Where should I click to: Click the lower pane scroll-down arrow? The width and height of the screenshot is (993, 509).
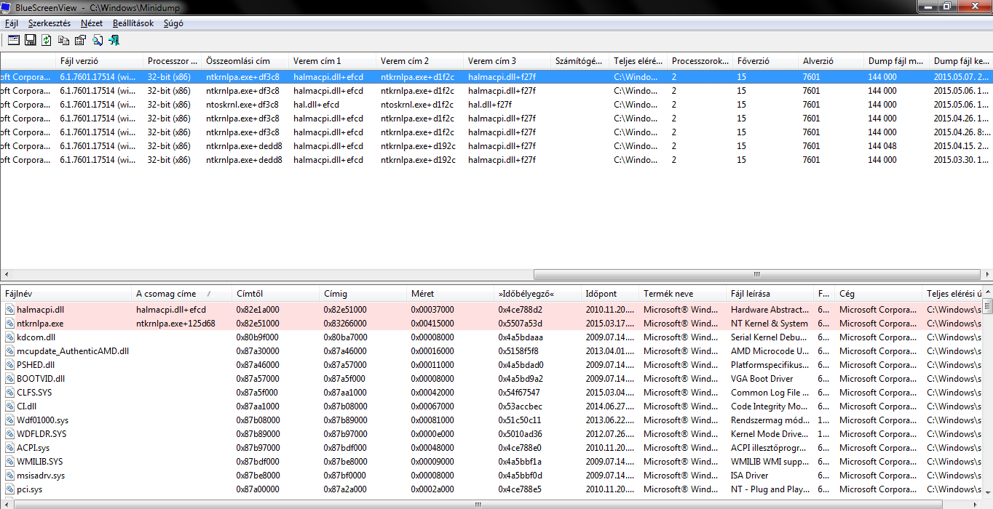(987, 492)
